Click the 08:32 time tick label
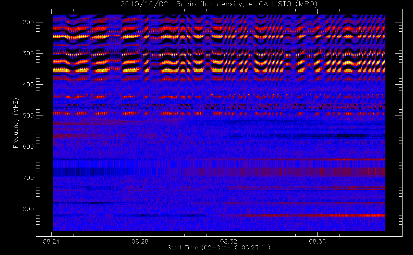This screenshot has width=413, height=255. pos(229,241)
